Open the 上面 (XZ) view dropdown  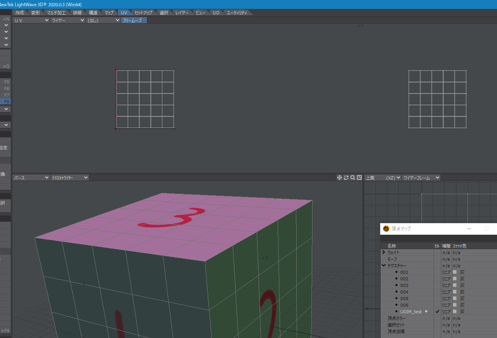point(383,178)
